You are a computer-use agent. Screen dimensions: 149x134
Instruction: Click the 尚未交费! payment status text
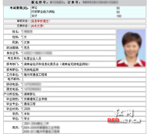pyautogui.click(x=38, y=26)
